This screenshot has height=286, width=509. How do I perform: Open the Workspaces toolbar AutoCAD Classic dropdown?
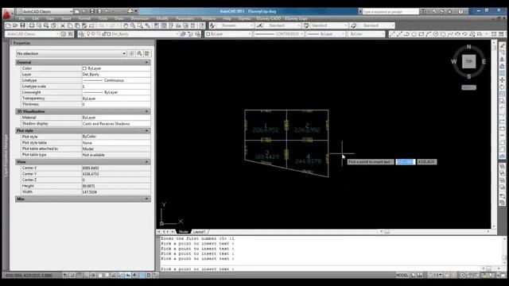[x=32, y=33]
